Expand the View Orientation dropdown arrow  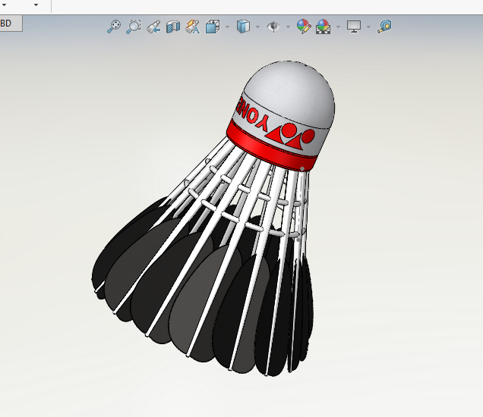pos(227,27)
